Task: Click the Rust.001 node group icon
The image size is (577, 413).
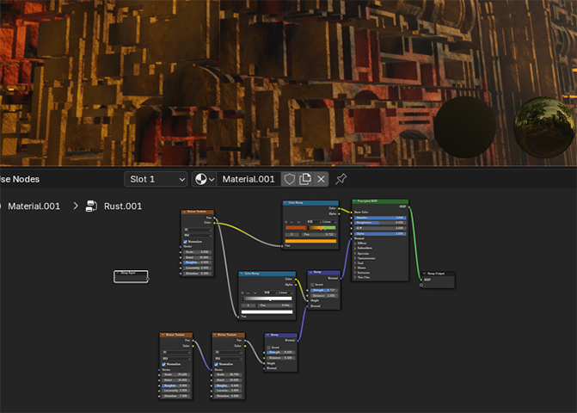Action: coord(92,206)
